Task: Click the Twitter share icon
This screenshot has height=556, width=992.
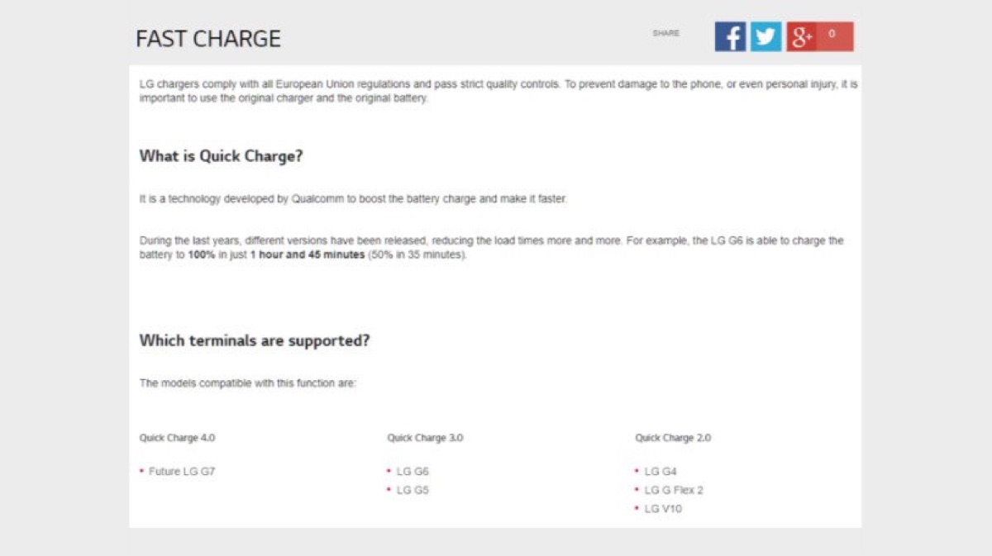Action: (x=765, y=36)
